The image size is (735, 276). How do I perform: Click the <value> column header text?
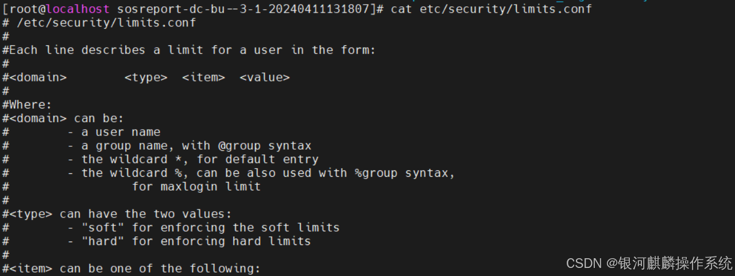coord(264,77)
